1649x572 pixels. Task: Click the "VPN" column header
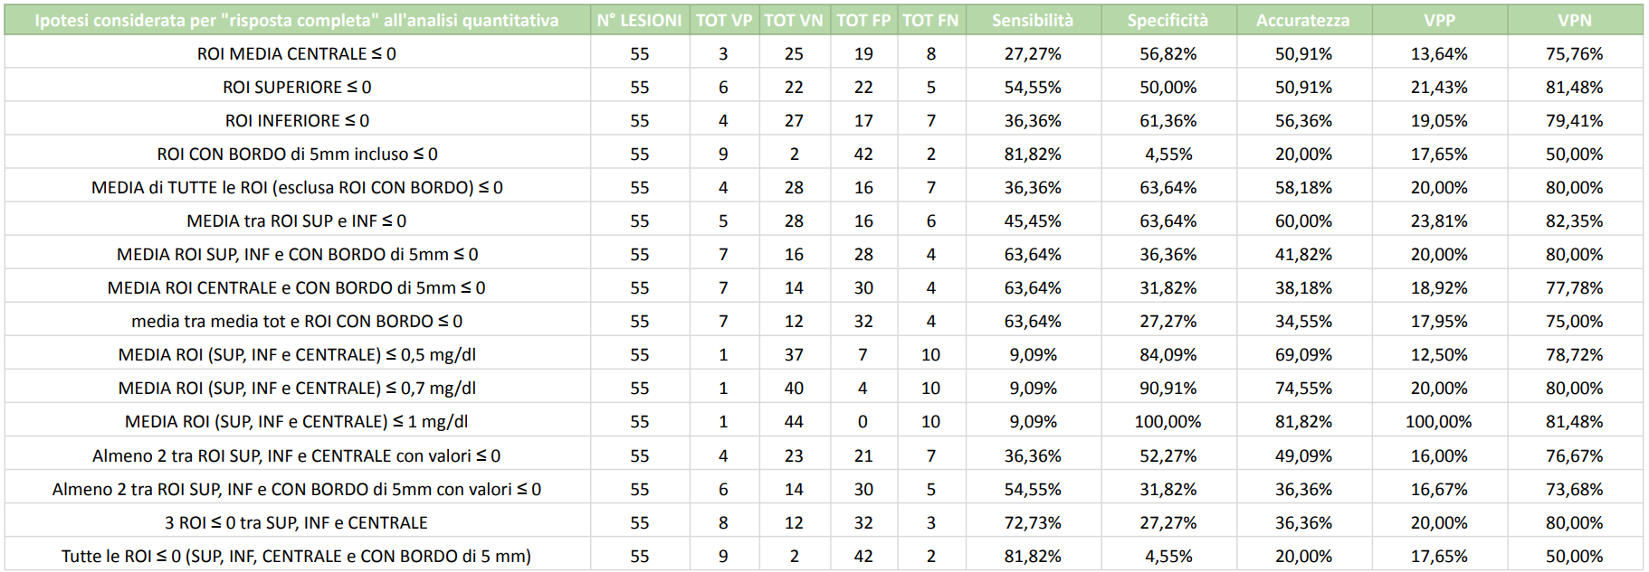pos(1574,20)
